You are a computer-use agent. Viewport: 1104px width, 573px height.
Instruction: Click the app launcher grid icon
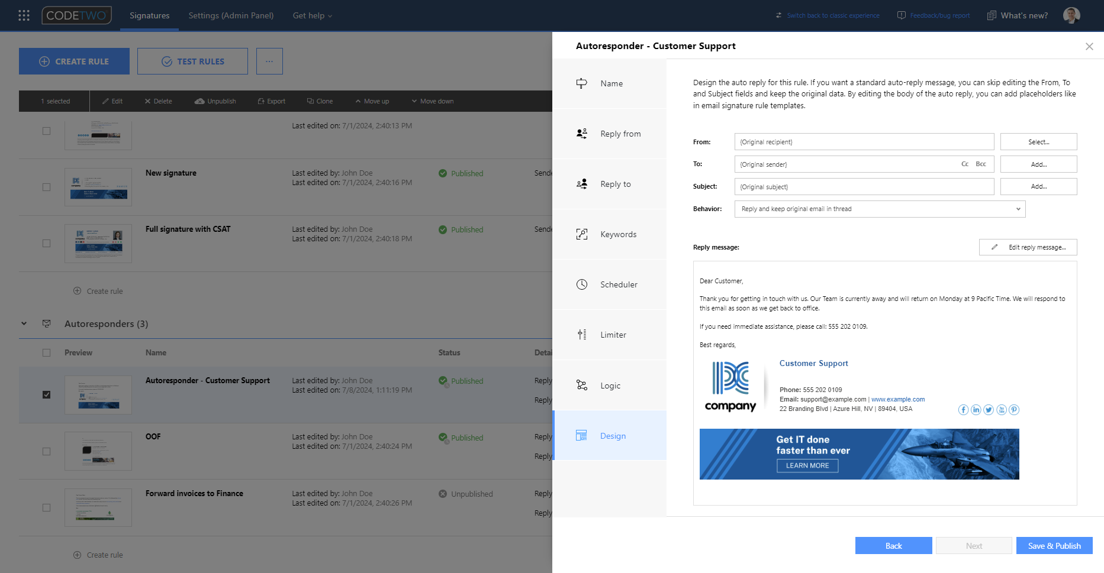tap(24, 15)
